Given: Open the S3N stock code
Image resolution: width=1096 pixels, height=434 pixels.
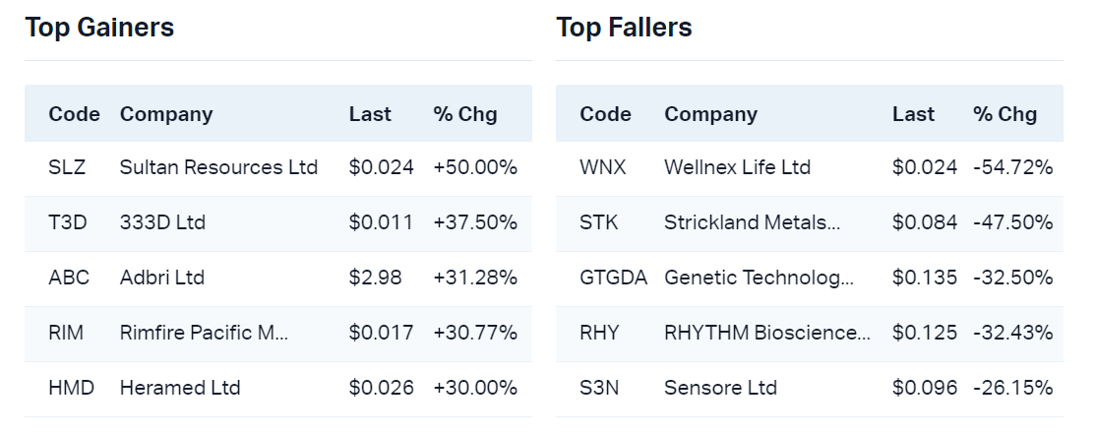Looking at the screenshot, I should [599, 388].
